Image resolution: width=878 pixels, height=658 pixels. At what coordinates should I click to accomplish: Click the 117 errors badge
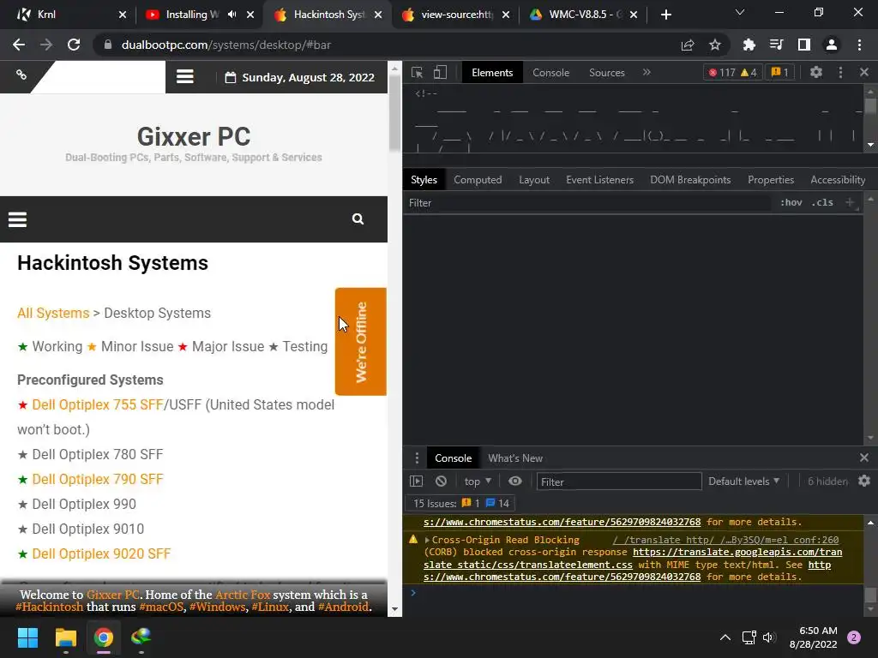click(732, 72)
